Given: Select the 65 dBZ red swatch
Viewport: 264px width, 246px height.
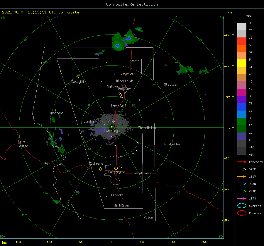Looking at the screenshot, I should [x=242, y=41].
